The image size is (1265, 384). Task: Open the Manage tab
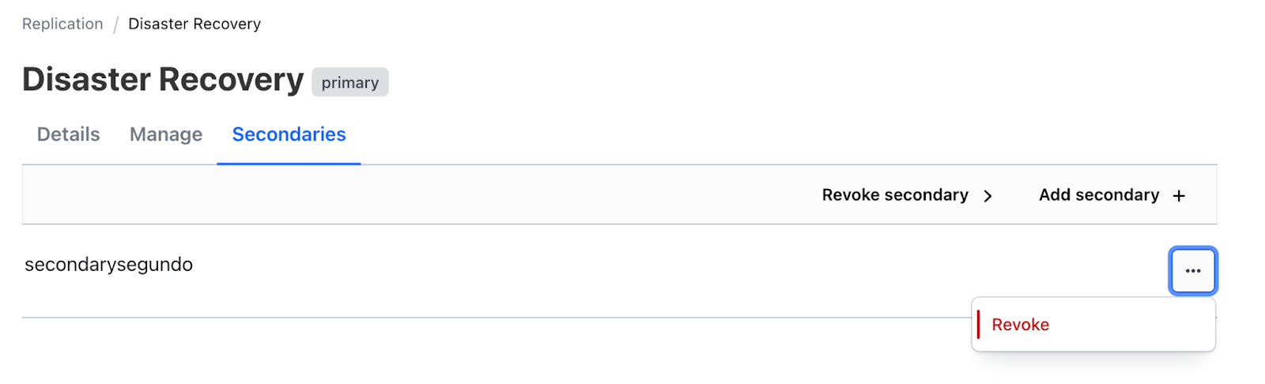point(166,134)
